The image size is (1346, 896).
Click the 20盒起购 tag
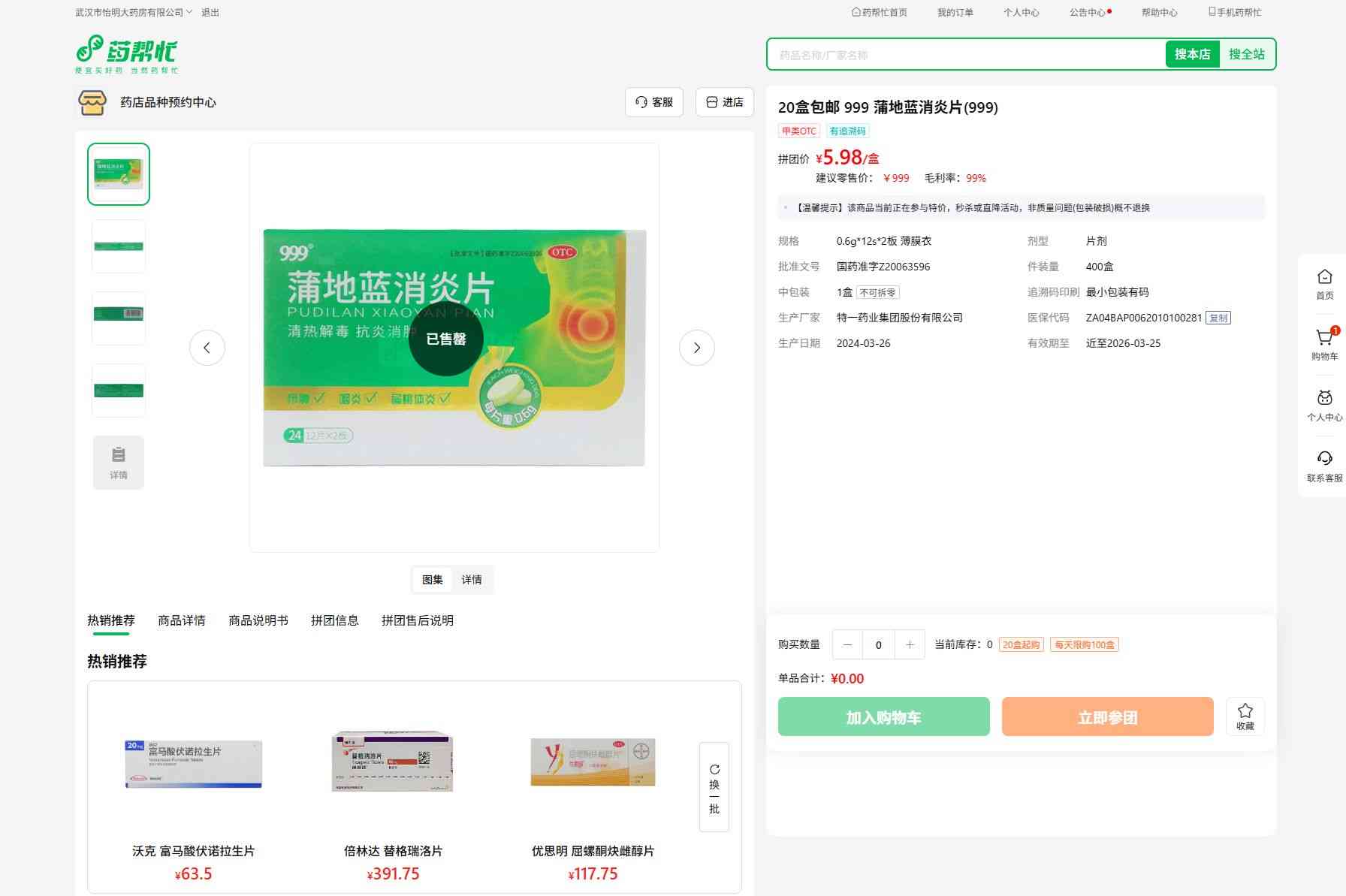[1022, 644]
